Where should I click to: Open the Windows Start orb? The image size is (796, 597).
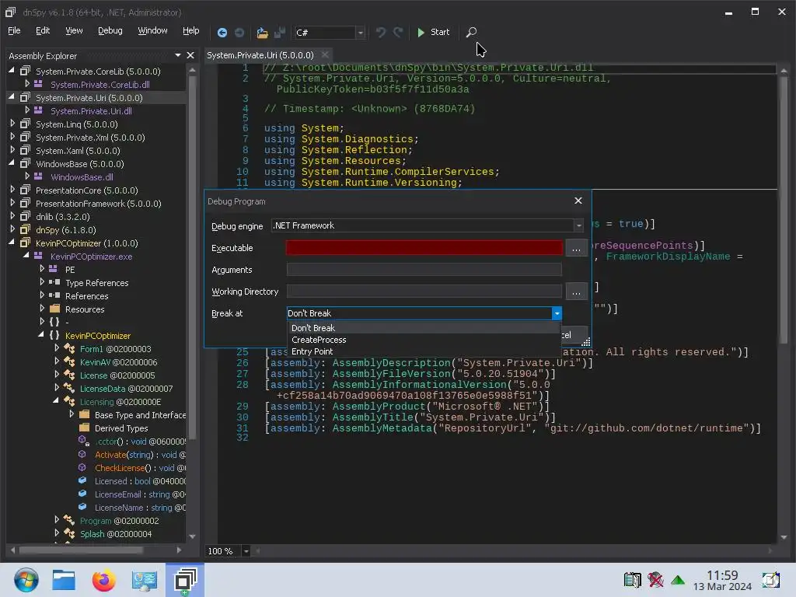tap(26, 580)
